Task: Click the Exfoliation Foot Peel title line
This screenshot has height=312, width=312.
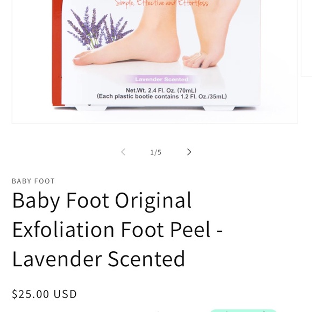Action: click(117, 229)
